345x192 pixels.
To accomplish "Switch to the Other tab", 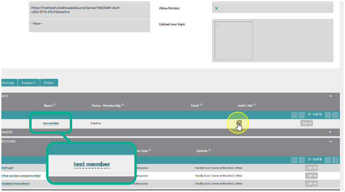I will (x=49, y=83).
